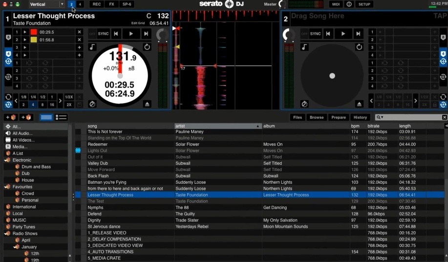The image size is (448, 262).
Task: Click the censor/reverse arrow icon on deck 1
Action: tap(147, 47)
